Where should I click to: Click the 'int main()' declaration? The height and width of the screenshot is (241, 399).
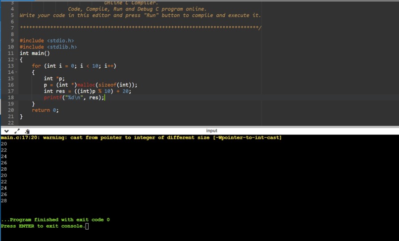pyautogui.click(x=35, y=53)
